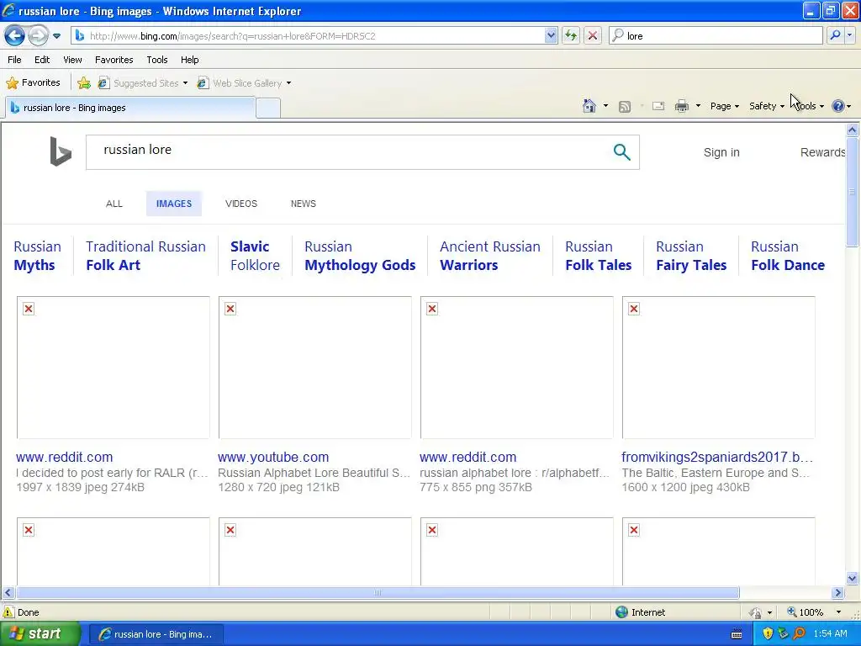Click the security shield tray icon

(768, 634)
